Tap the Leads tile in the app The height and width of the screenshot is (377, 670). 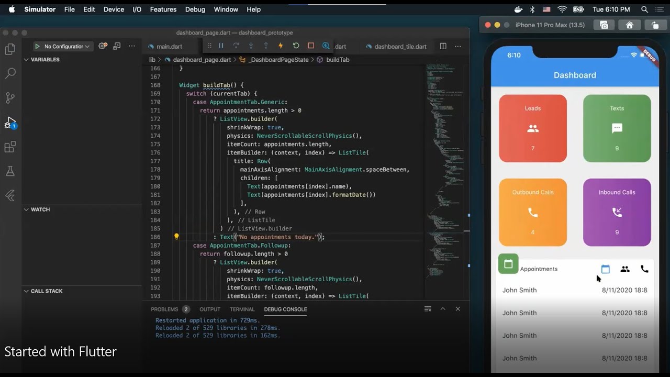click(x=533, y=128)
